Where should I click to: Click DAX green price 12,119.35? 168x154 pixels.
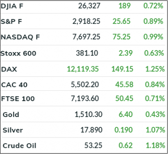point(83,69)
